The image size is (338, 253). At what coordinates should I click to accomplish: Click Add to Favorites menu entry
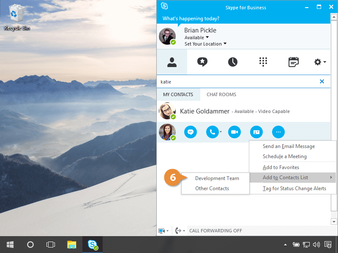point(281,167)
